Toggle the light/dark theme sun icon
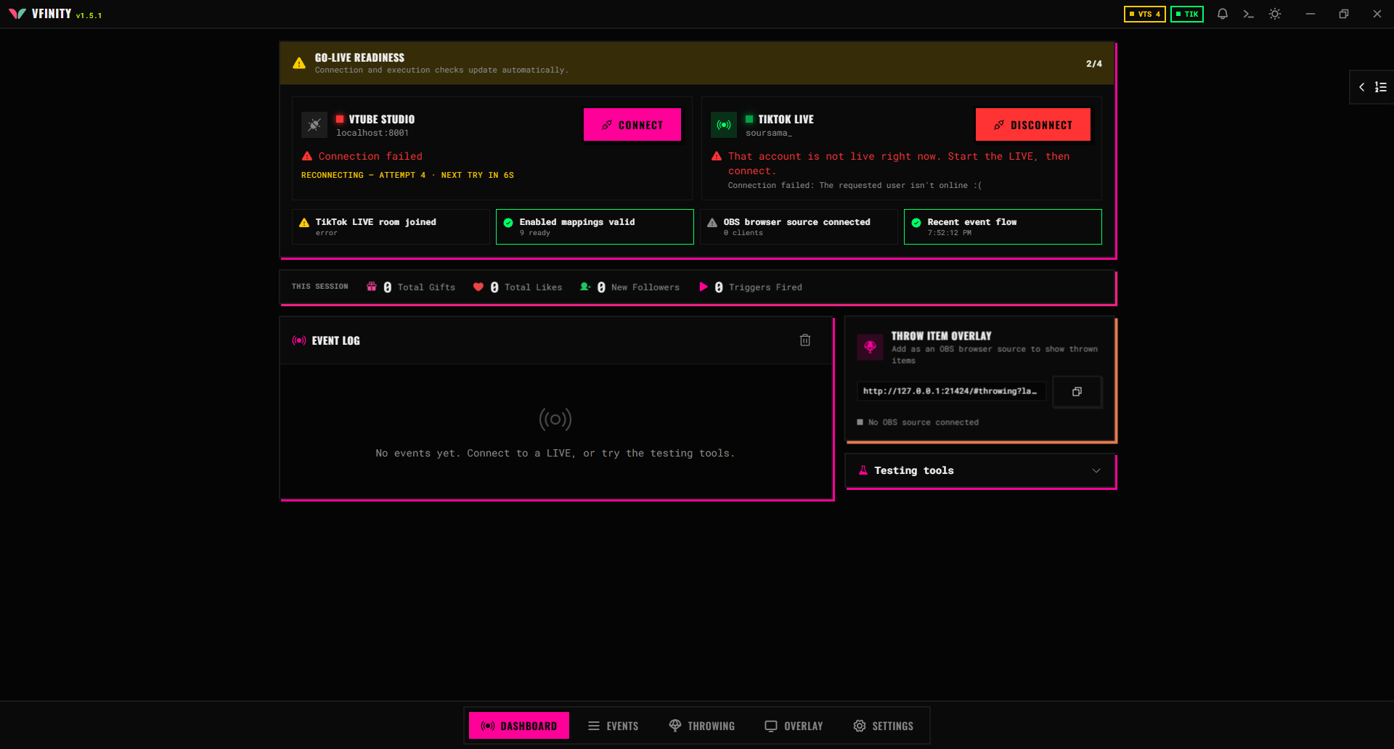The width and height of the screenshot is (1394, 749). point(1275,14)
